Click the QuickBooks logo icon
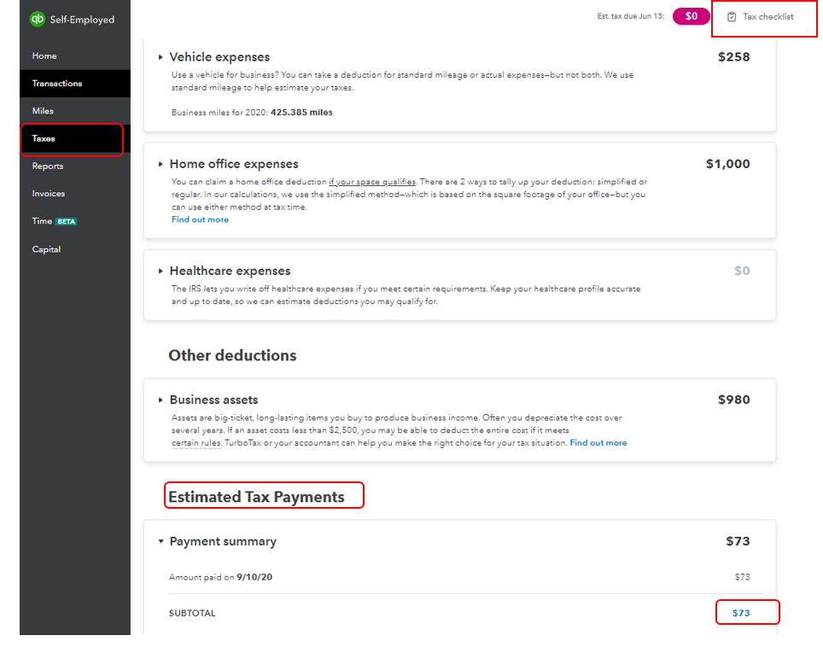The width and height of the screenshot is (823, 653). click(38, 20)
